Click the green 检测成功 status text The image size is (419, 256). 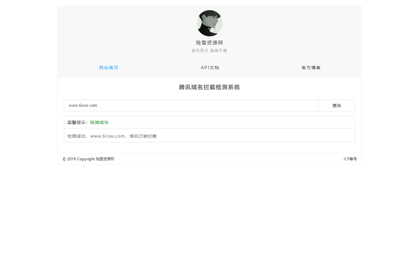point(99,122)
